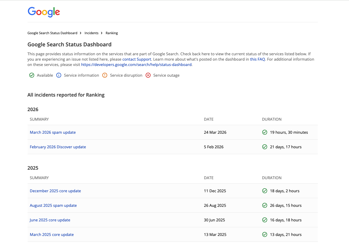Click the blue Service information icon

[58, 75]
